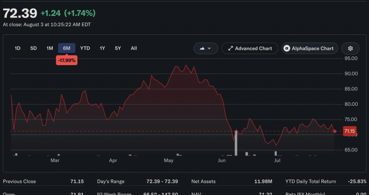The height and width of the screenshot is (195, 369).
Task: Click the Mar x-axis label
Action: 55,161
